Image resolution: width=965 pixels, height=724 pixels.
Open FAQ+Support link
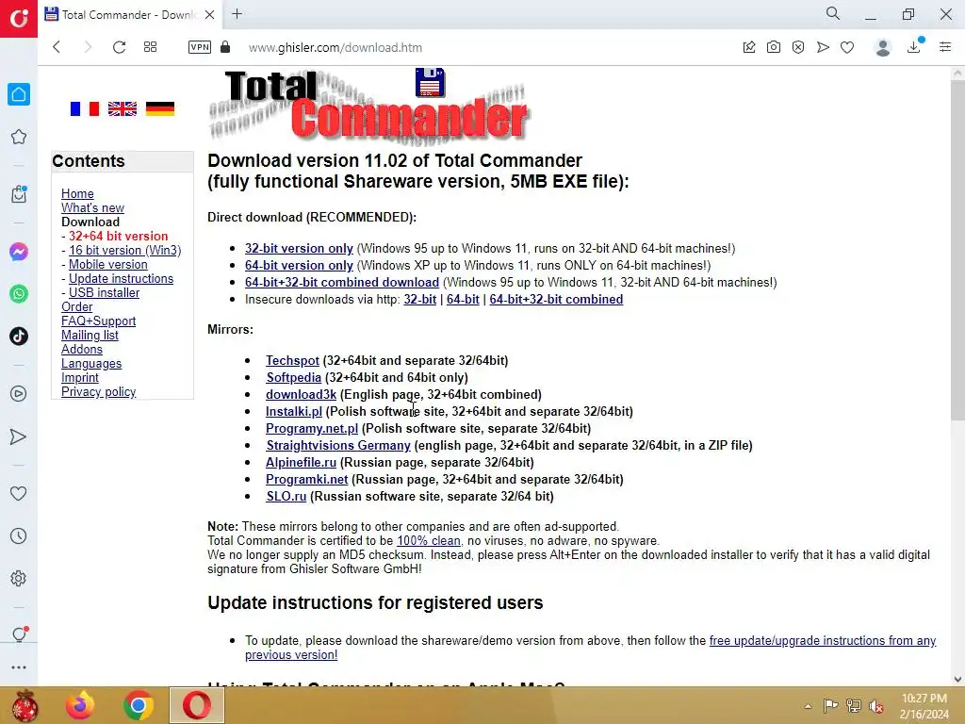pos(98,321)
